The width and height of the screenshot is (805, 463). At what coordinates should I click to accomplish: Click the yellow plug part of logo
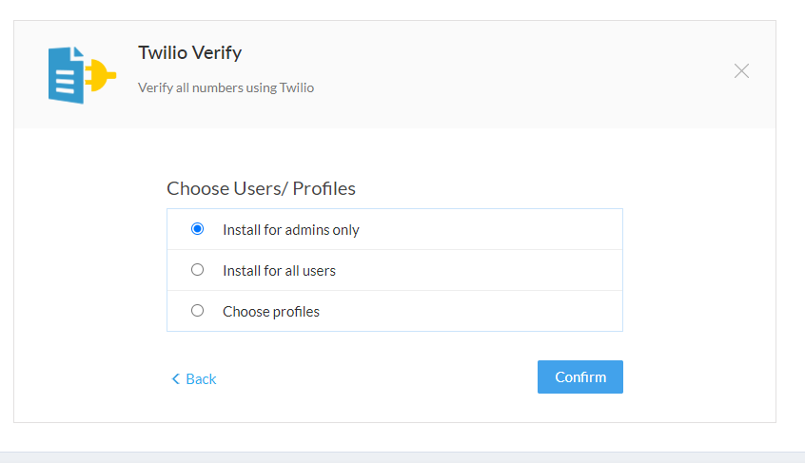pyautogui.click(x=101, y=75)
